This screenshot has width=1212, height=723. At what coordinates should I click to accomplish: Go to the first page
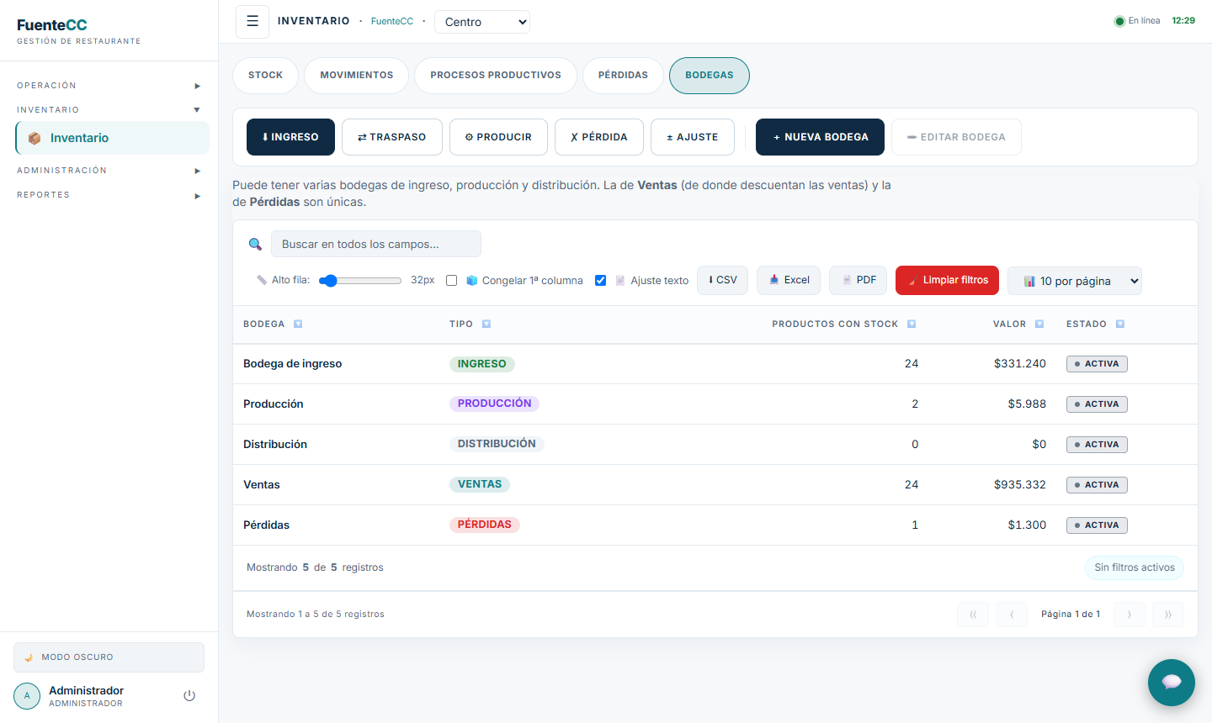tap(973, 615)
